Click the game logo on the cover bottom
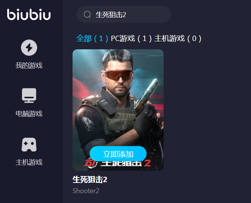Image resolution: width=251 pixels, height=203 pixels. (117, 164)
